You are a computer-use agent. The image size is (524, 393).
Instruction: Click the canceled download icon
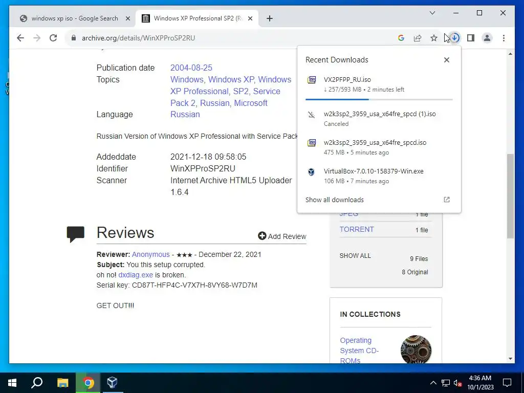coord(312,115)
